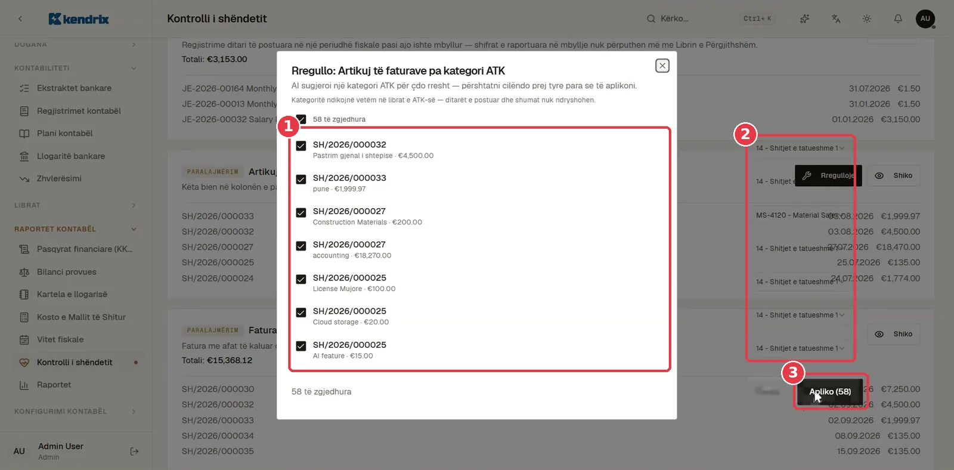
Task: Uncheck SH/2026/000032 Pastrim gjenal i shtepise
Action: pos(301,146)
